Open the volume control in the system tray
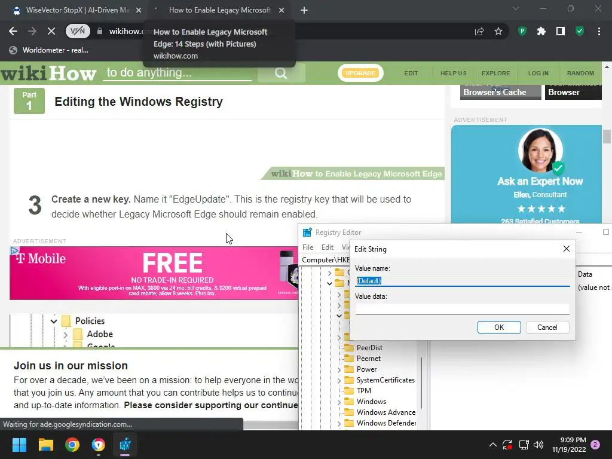The image size is (612, 459). click(538, 445)
